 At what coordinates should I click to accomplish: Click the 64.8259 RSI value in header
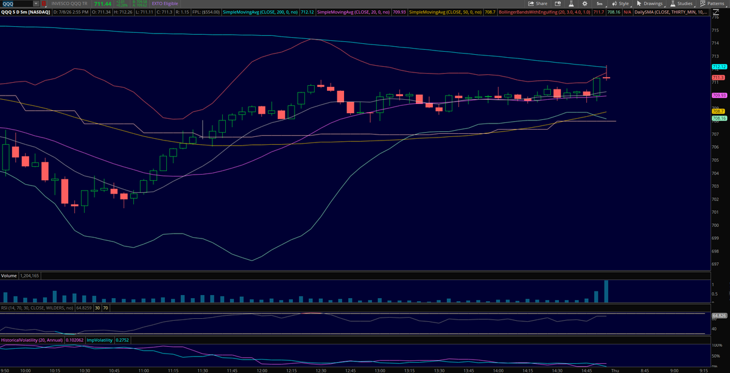point(85,308)
